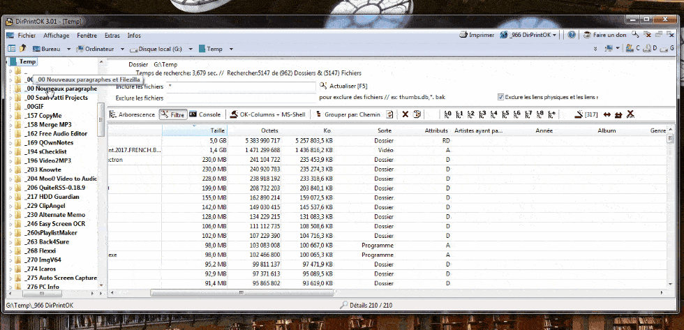Click the folder tree vertical scrollbar thumb
684x330 pixels.
(x=101, y=119)
